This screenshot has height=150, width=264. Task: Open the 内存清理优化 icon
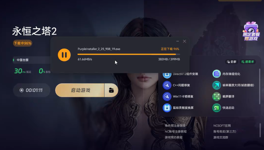[x=217, y=74]
